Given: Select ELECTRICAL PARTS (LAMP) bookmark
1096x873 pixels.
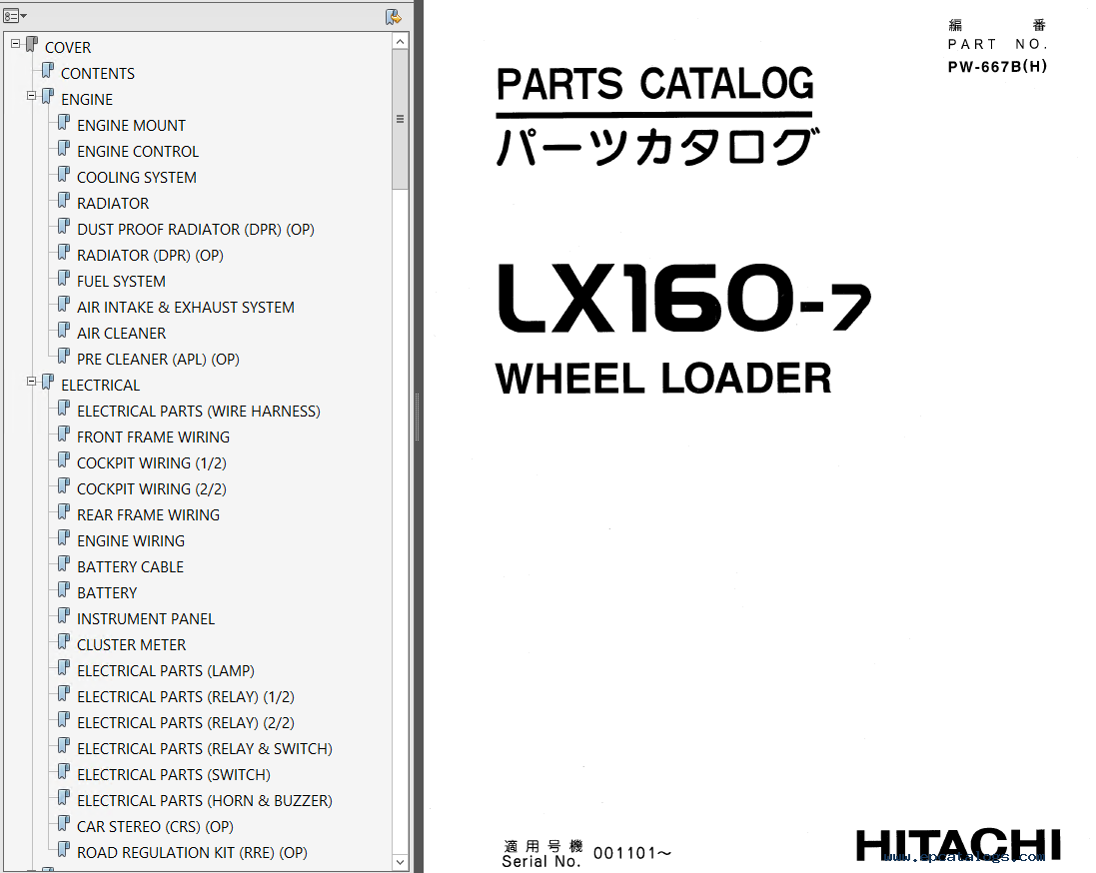Looking at the screenshot, I should tap(166, 671).
